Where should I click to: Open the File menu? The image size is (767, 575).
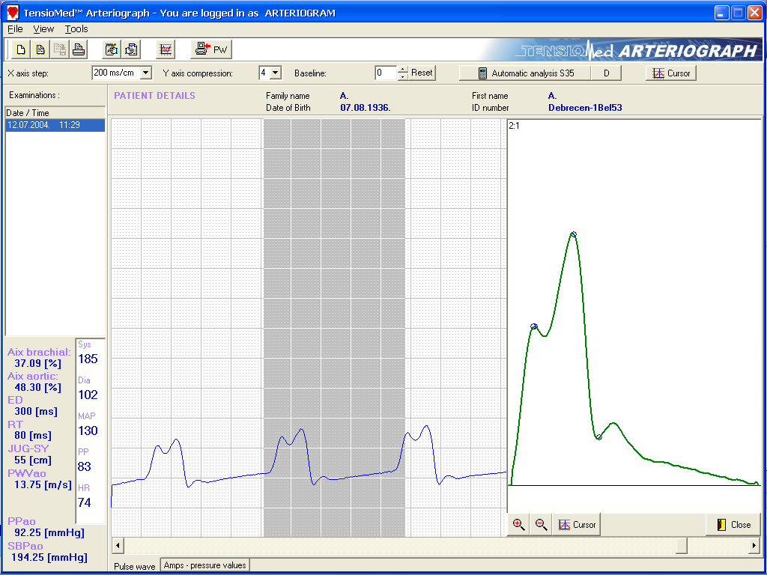15,29
